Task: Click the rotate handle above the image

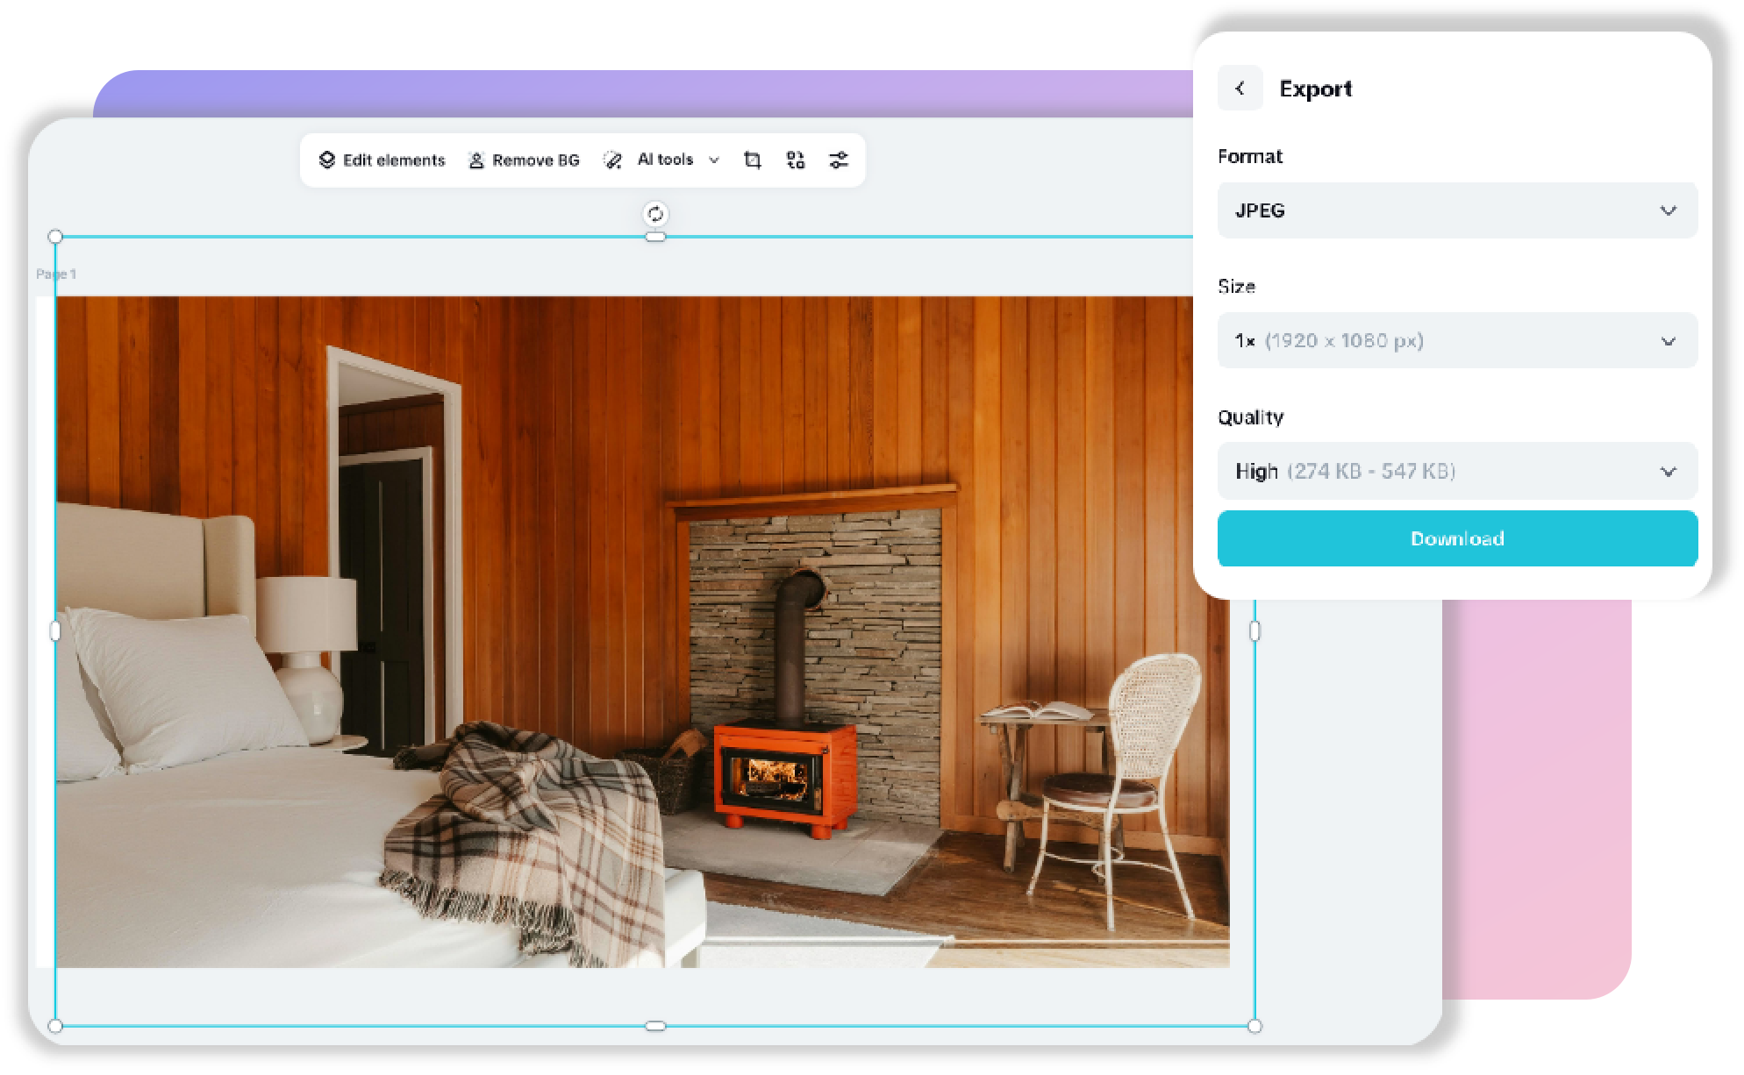Action: pyautogui.click(x=655, y=214)
